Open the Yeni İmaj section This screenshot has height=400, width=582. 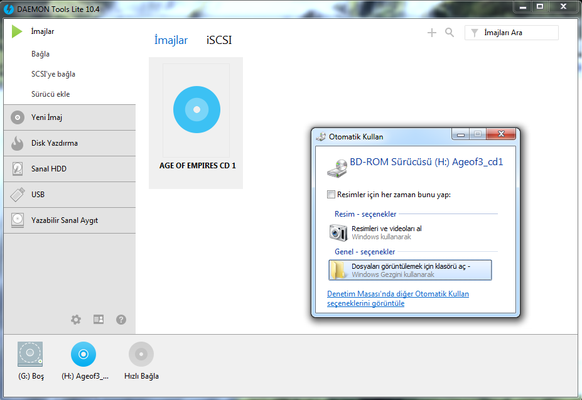pos(70,117)
